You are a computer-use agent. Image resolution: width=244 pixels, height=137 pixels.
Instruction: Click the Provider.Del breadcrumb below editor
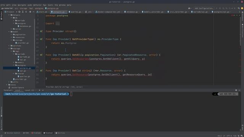click(x=64, y=87)
